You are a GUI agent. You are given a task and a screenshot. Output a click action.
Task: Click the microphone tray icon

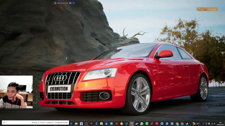pos(209,124)
